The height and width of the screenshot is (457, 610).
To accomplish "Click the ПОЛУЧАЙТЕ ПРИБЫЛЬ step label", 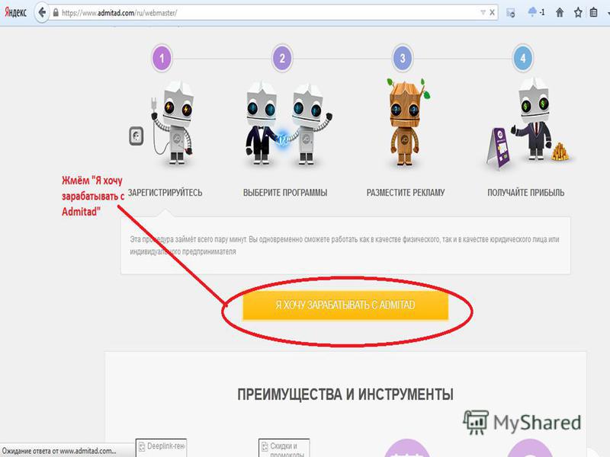I will [526, 193].
